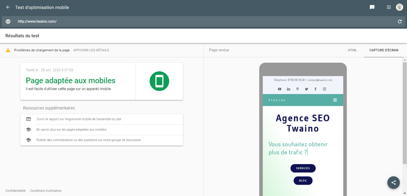Image resolution: width=407 pixels, height=196 pixels.
Task: Click 'Afficher les détails'
Action: [91, 50]
